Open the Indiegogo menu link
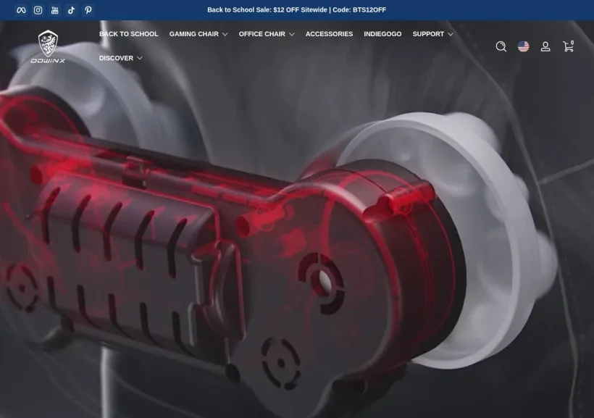The width and height of the screenshot is (594, 418). tap(382, 34)
